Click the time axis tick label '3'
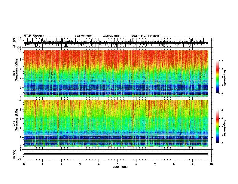This screenshot has height=184, width=238. click(x=80, y=164)
